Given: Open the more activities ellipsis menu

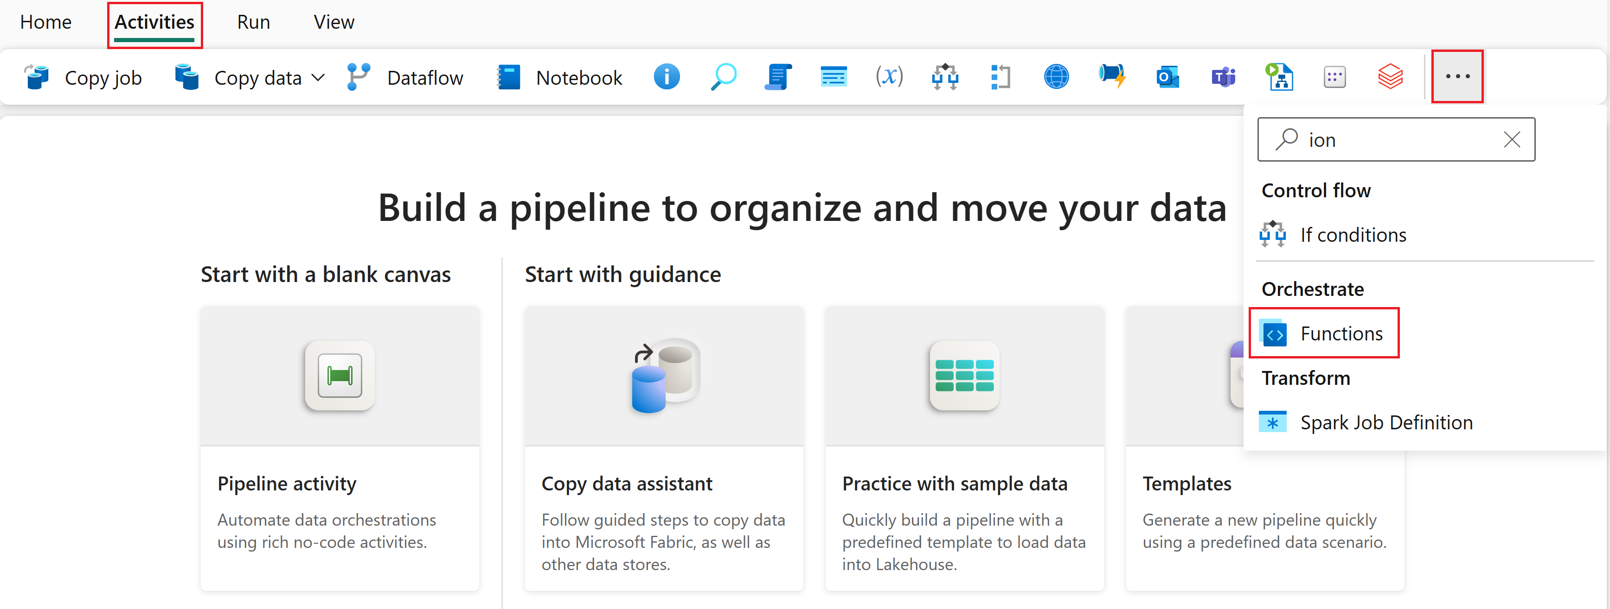Looking at the screenshot, I should (x=1457, y=77).
